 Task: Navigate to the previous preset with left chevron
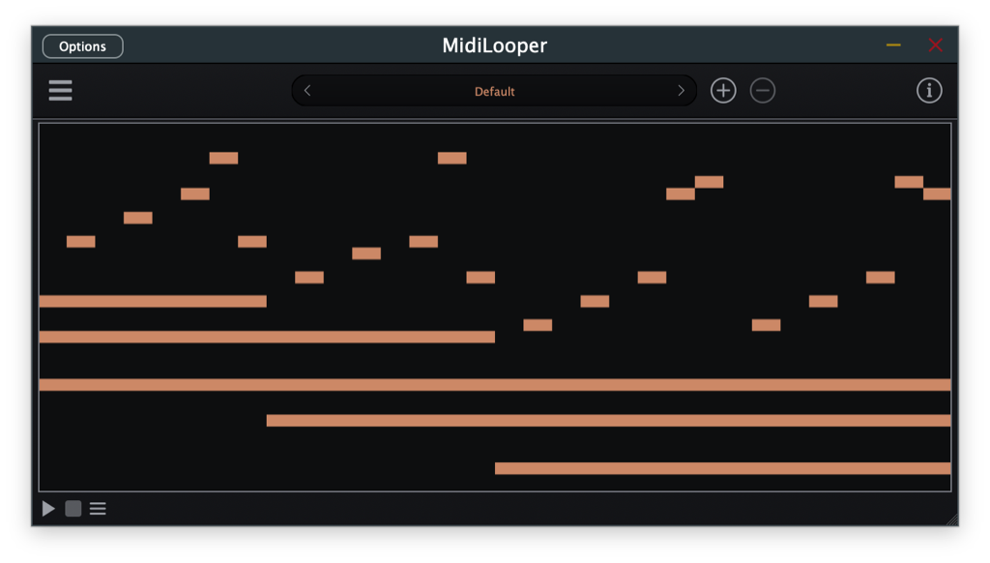[307, 90]
